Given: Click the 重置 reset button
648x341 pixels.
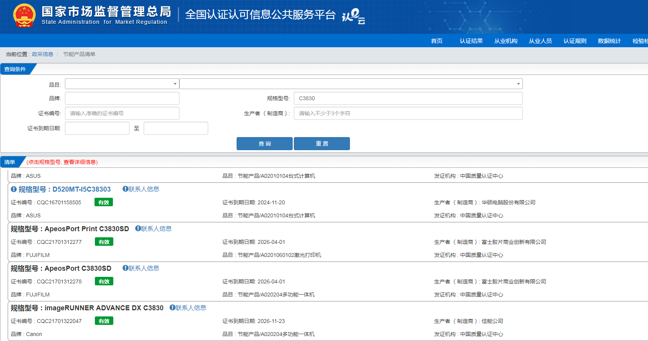Looking at the screenshot, I should click(x=322, y=144).
